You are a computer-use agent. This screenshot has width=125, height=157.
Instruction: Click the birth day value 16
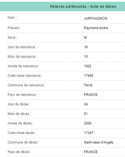pos(86,47)
